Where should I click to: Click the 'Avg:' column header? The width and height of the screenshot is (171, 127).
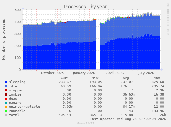(127, 78)
